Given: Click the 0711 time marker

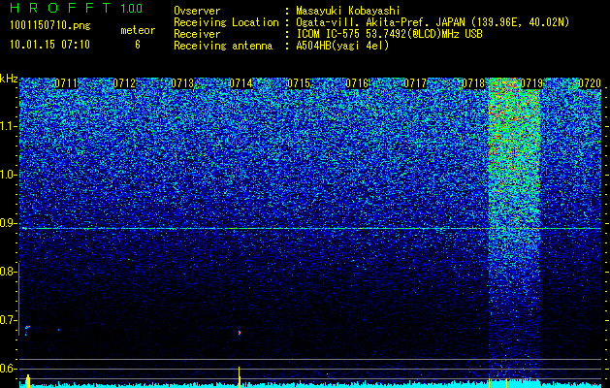Looking at the screenshot, I should click(x=66, y=83).
